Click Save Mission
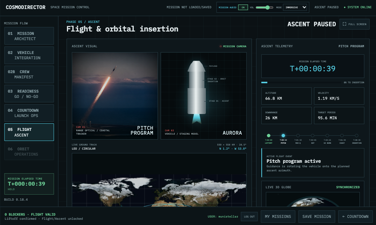 pos(317,217)
